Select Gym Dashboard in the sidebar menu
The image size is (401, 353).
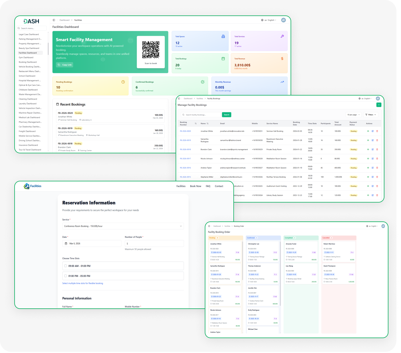click(26, 57)
